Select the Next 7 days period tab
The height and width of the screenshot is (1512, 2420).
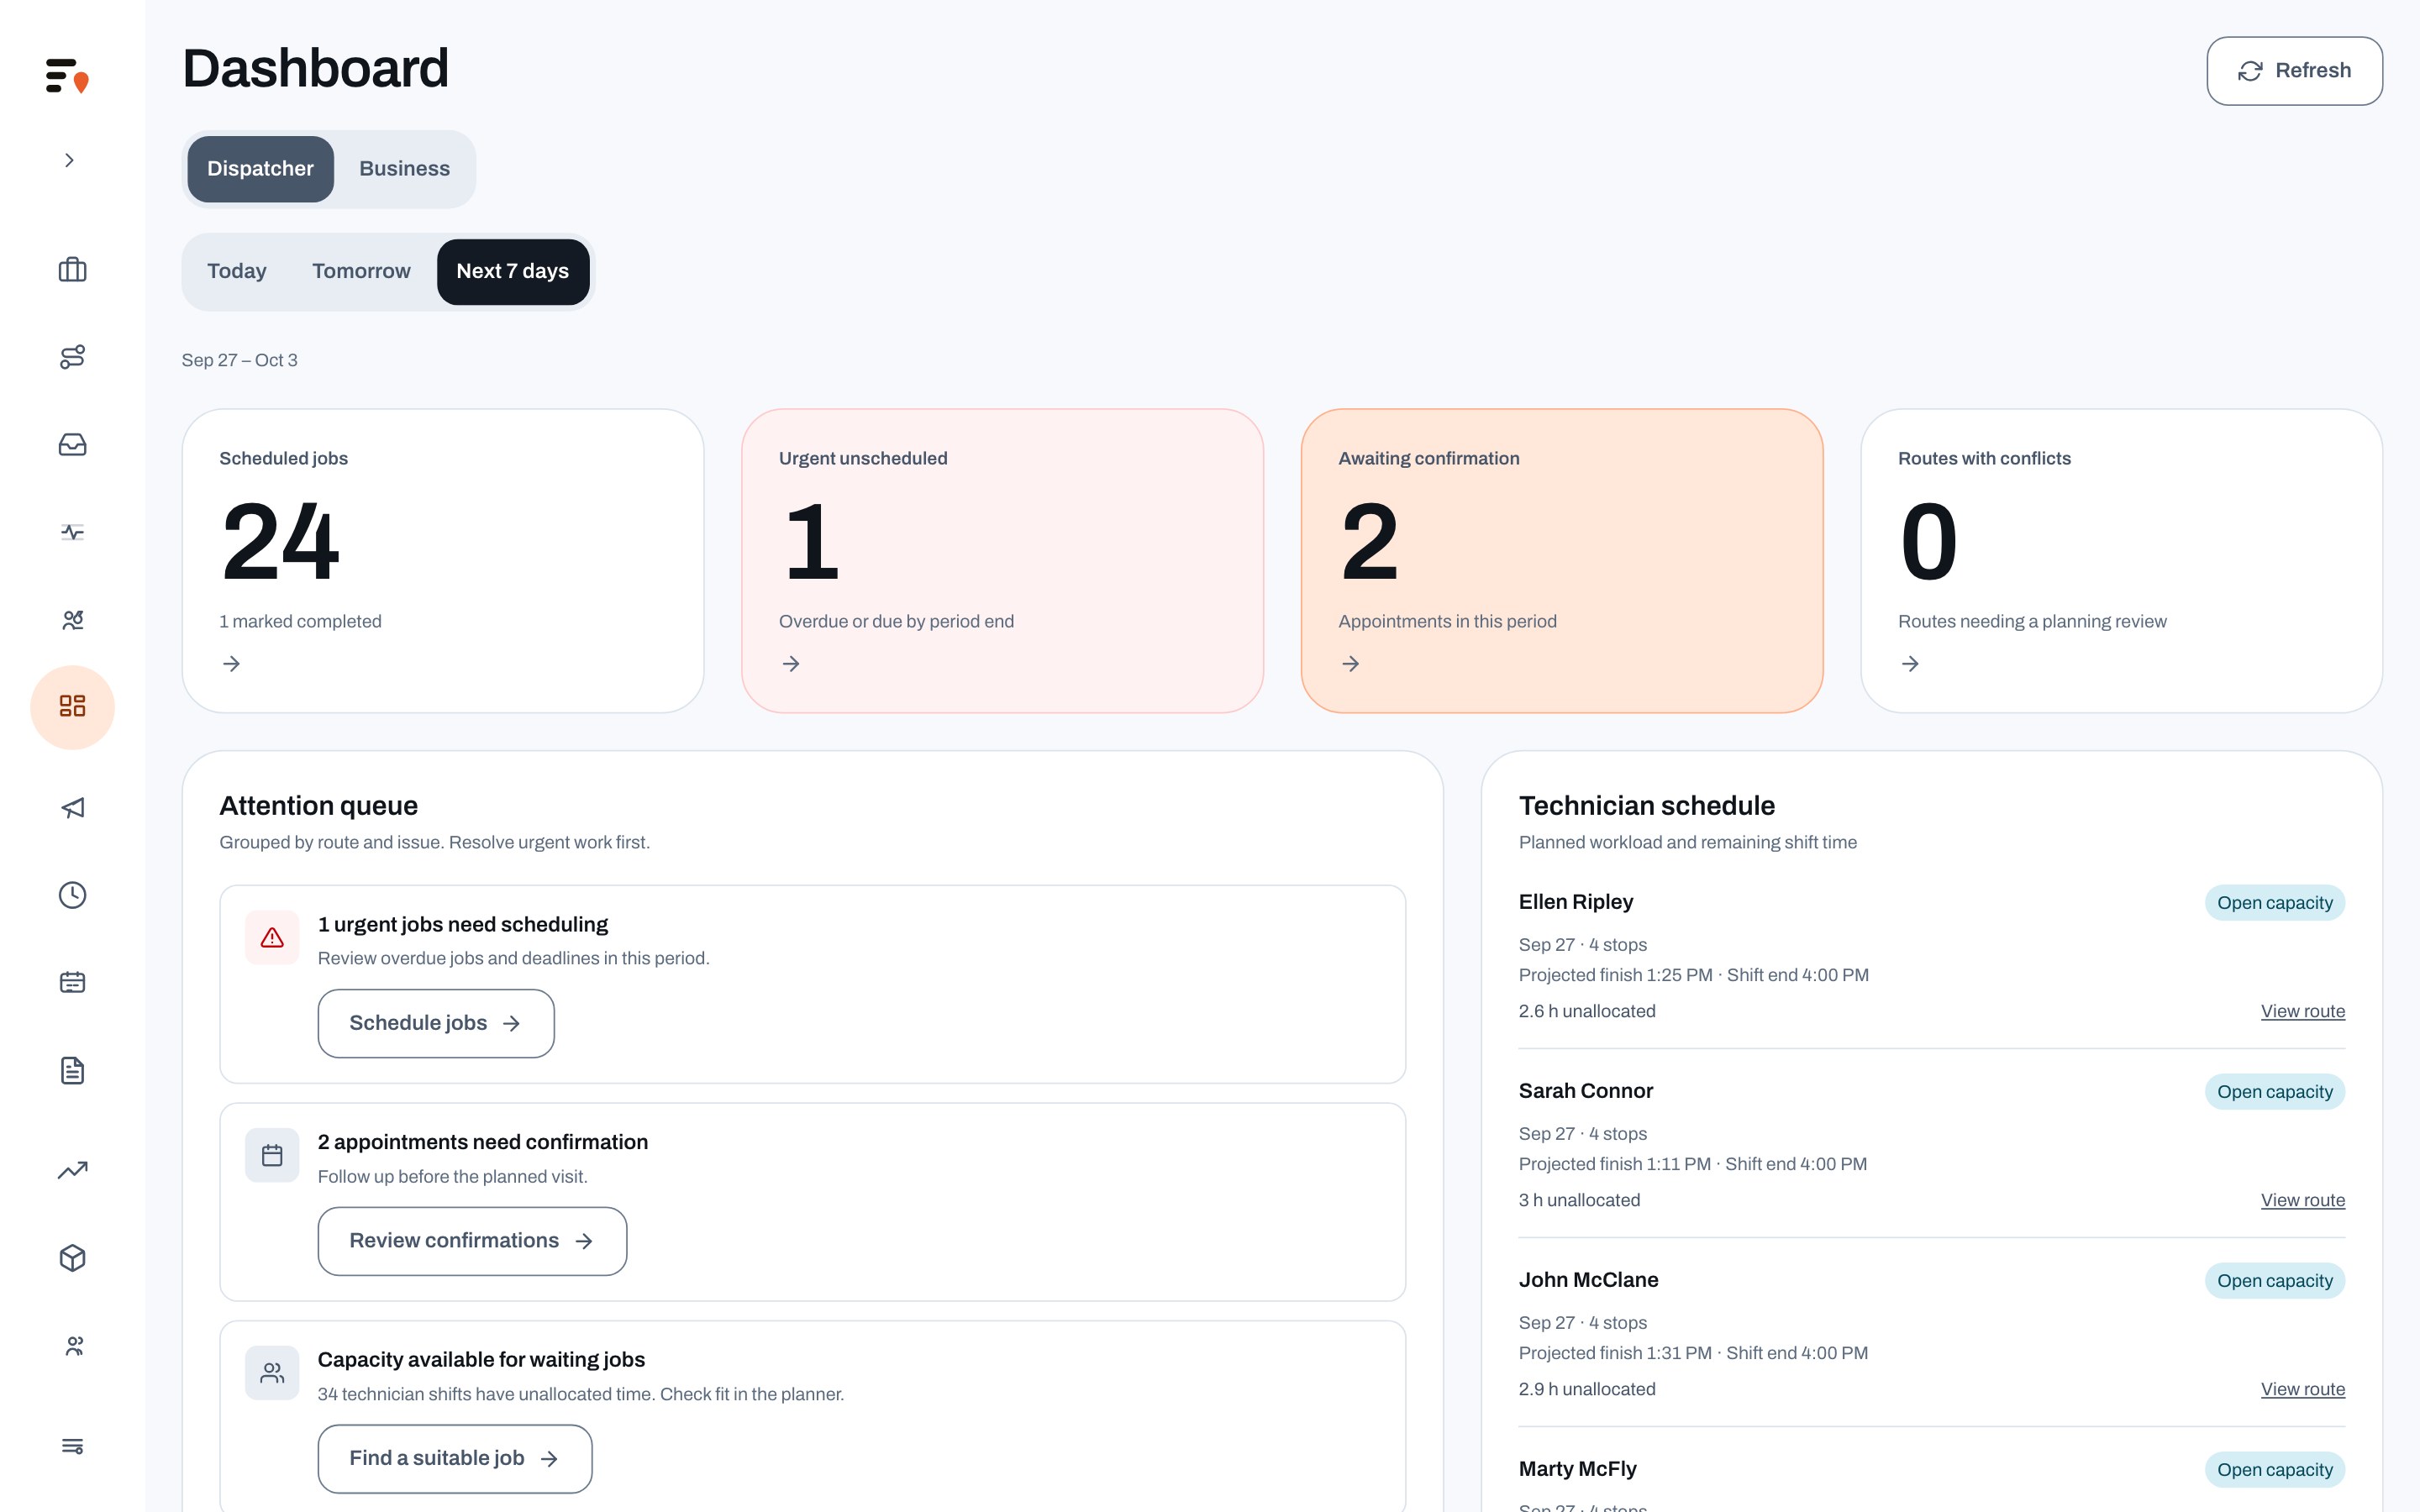[x=512, y=272]
